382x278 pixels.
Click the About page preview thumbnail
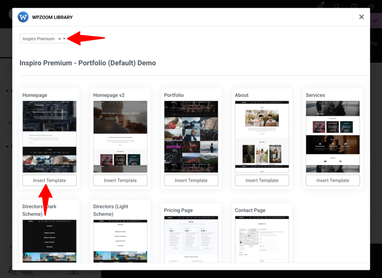[x=262, y=136]
